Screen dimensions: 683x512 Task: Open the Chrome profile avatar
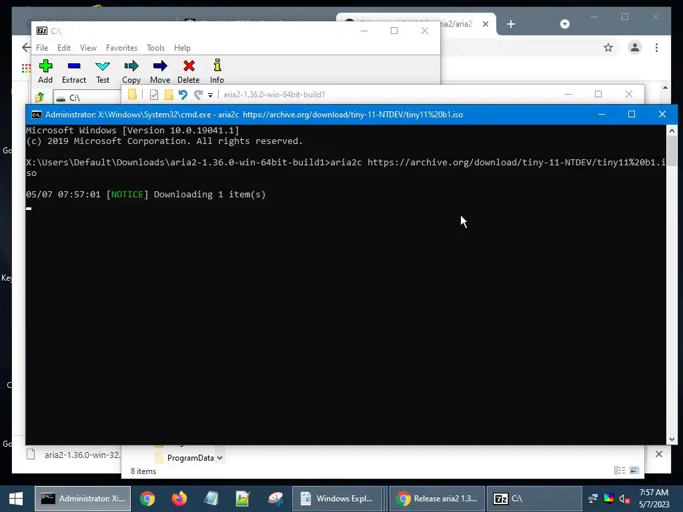pos(635,47)
